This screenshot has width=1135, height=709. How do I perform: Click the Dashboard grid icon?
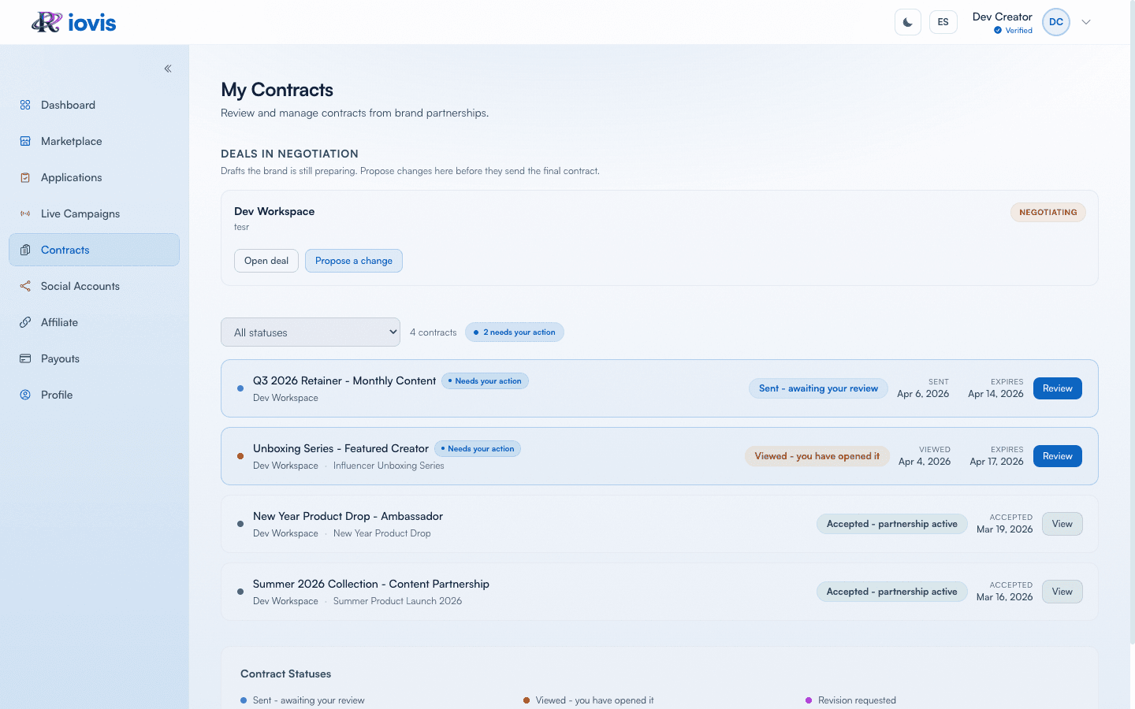25,105
